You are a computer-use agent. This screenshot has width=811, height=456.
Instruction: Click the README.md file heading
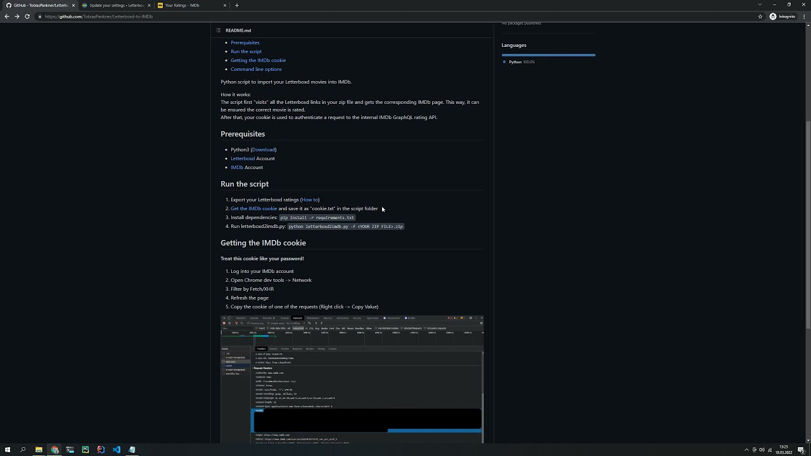[238, 30]
